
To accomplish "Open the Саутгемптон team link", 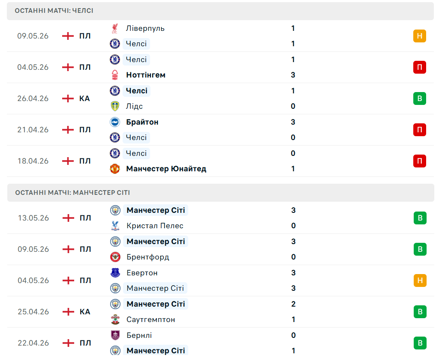I will point(150,319).
